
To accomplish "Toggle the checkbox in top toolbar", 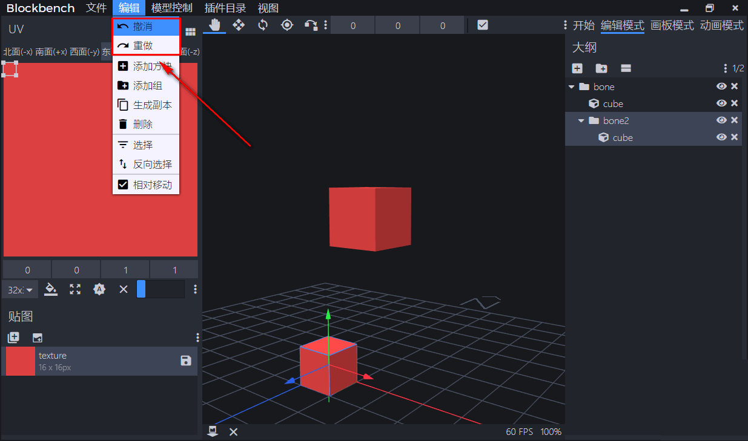I will [483, 25].
